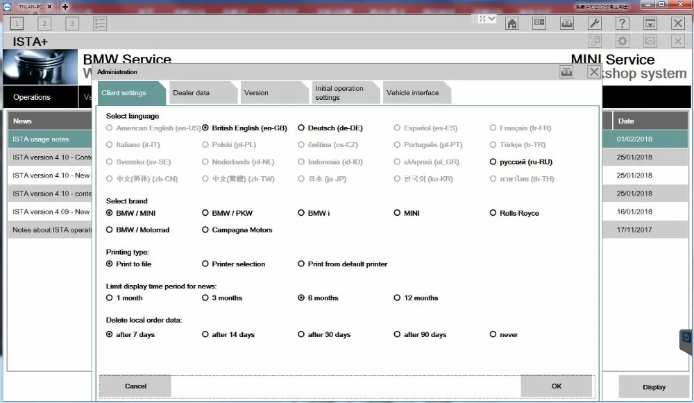Select numbered box 1 in the toolbar
This screenshot has width=694, height=403.
pyautogui.click(x=17, y=24)
